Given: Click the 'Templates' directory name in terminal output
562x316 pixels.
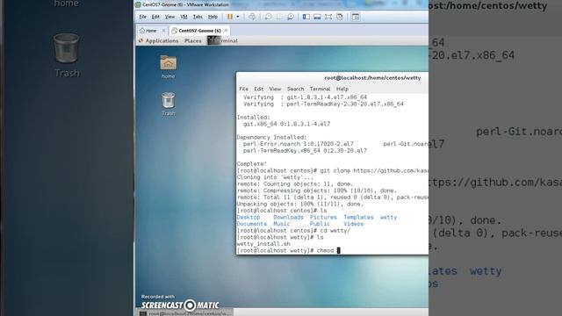Looking at the screenshot, I should pyautogui.click(x=358, y=218).
